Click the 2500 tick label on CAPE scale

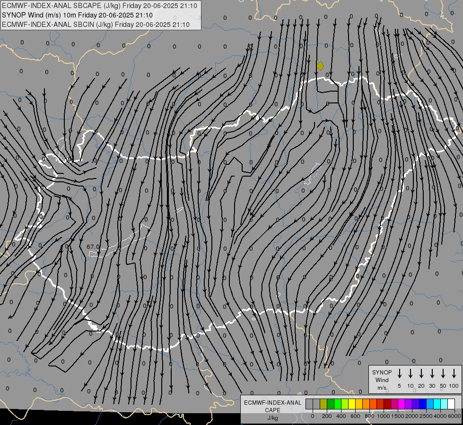point(426,416)
